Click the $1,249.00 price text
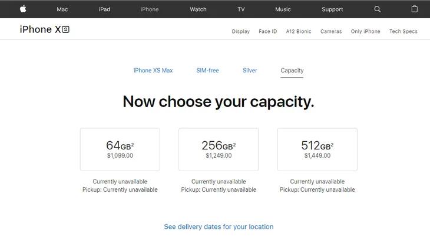Viewport: 430px width, 250px height. click(219, 155)
